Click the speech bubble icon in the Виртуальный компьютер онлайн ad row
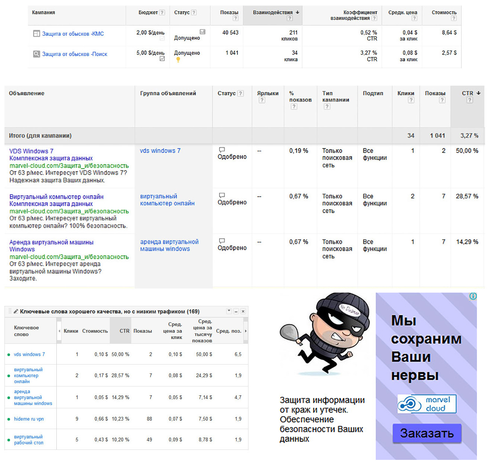 pyautogui.click(x=222, y=195)
